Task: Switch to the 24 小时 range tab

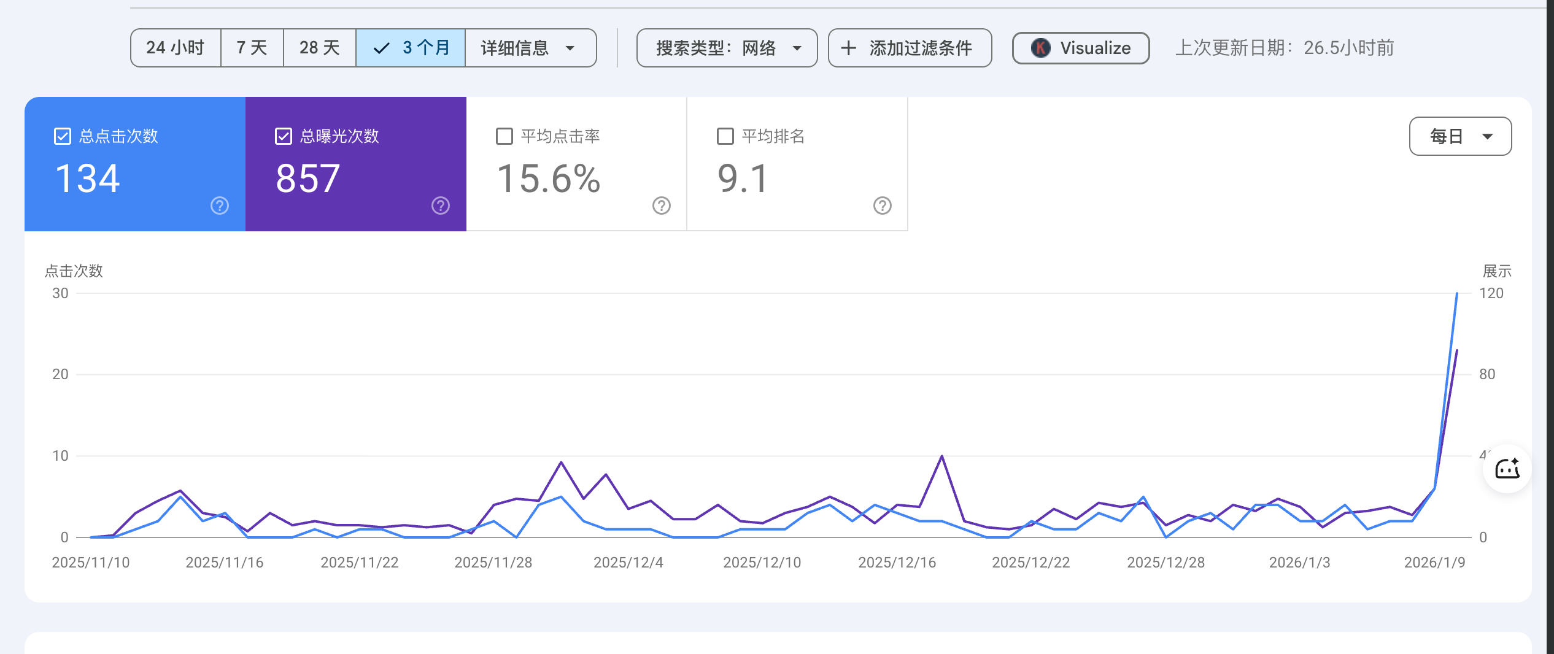Action: pos(176,48)
